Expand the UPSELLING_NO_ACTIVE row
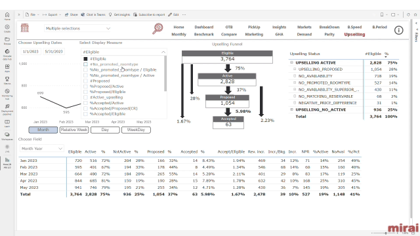Image resolution: width=420 pixels, height=236 pixels. (291, 109)
